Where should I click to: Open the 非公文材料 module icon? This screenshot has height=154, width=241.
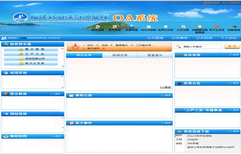pyautogui.click(x=149, y=28)
